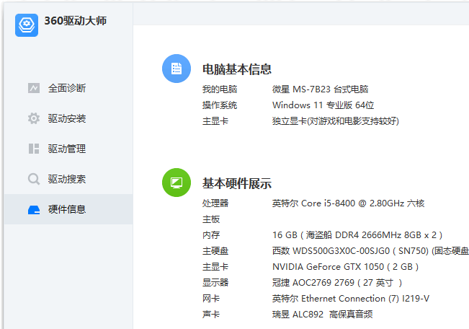Open the 全面诊断 section

coord(68,88)
